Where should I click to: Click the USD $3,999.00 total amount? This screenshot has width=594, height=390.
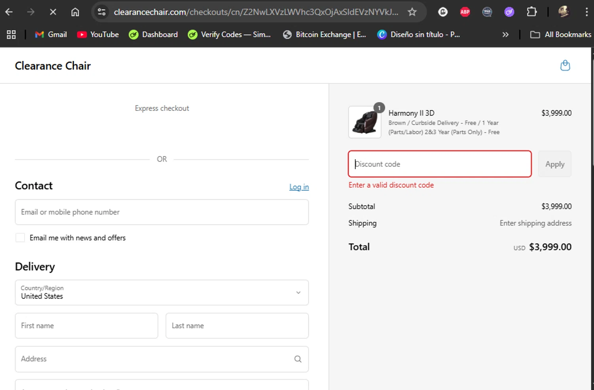[543, 247]
